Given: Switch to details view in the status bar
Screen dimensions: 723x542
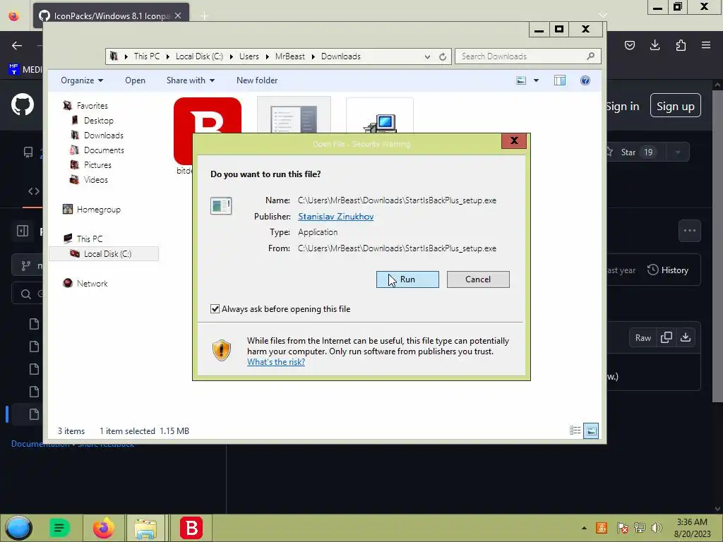Looking at the screenshot, I should (575, 430).
